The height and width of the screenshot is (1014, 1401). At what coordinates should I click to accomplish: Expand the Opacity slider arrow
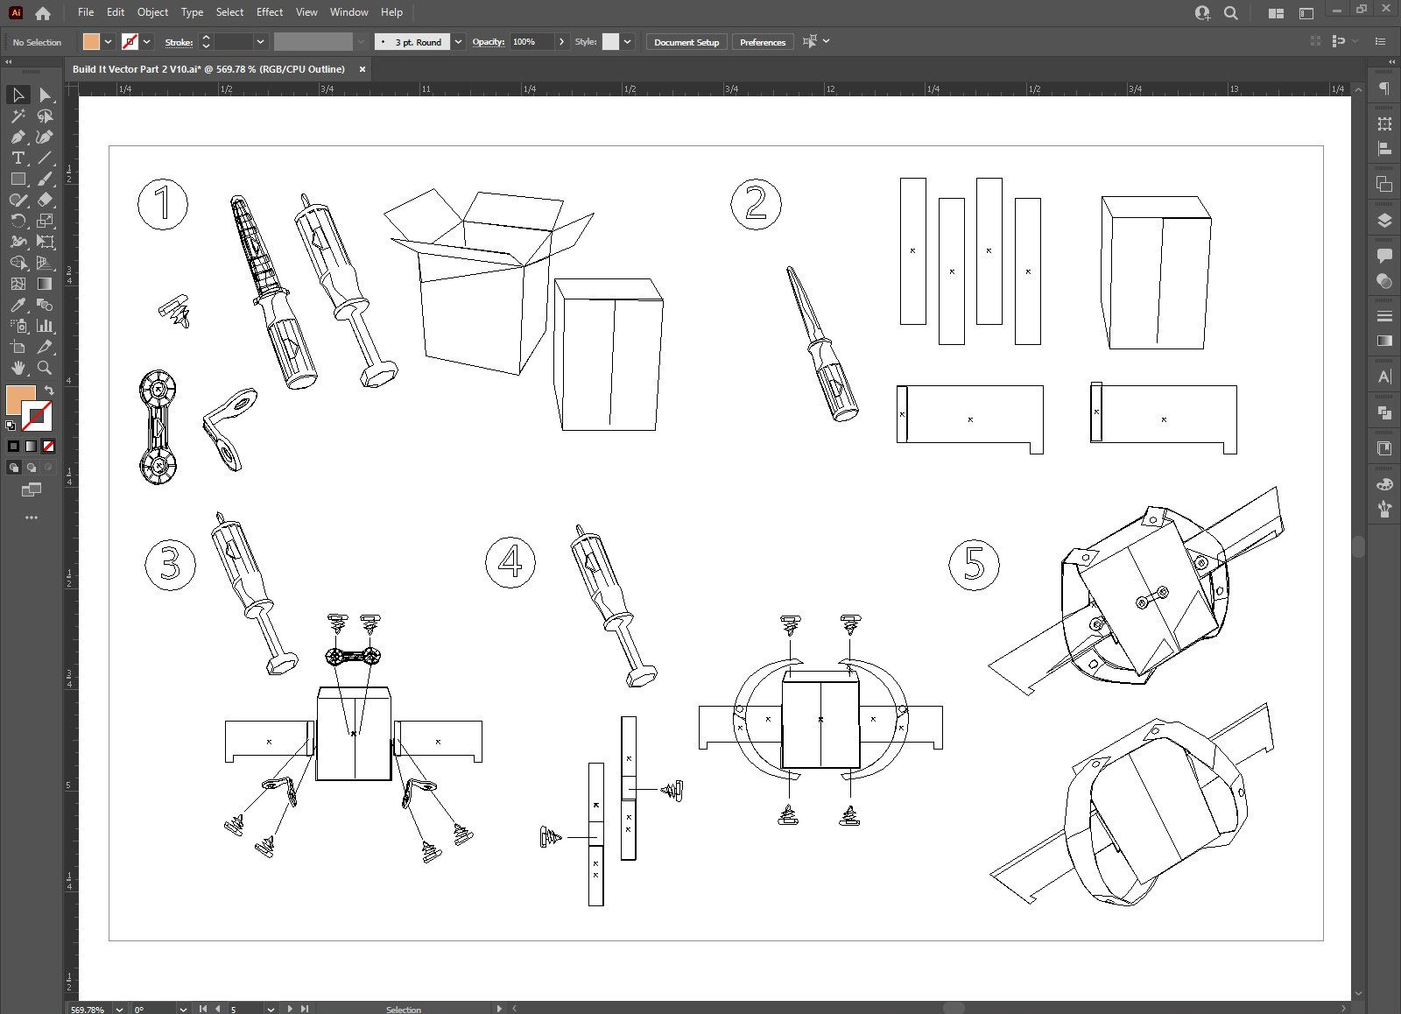(561, 42)
